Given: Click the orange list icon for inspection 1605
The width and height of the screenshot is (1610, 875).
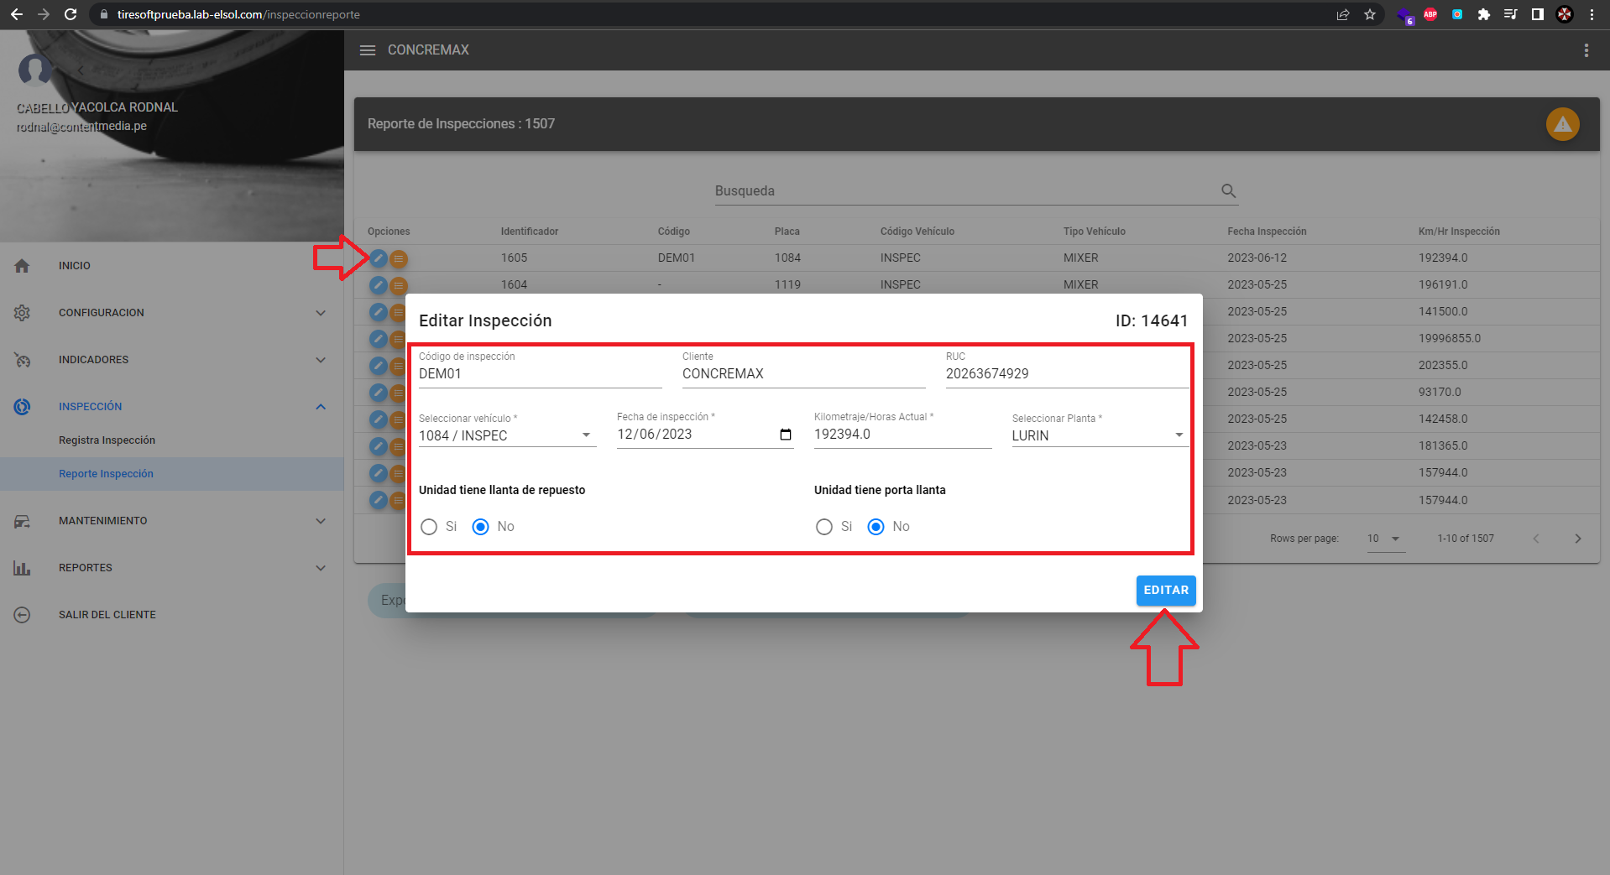Looking at the screenshot, I should point(399,259).
